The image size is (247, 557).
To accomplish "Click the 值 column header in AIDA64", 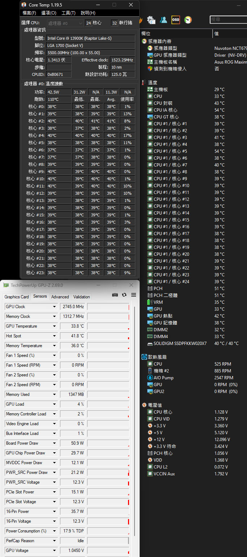I will (230, 34).
